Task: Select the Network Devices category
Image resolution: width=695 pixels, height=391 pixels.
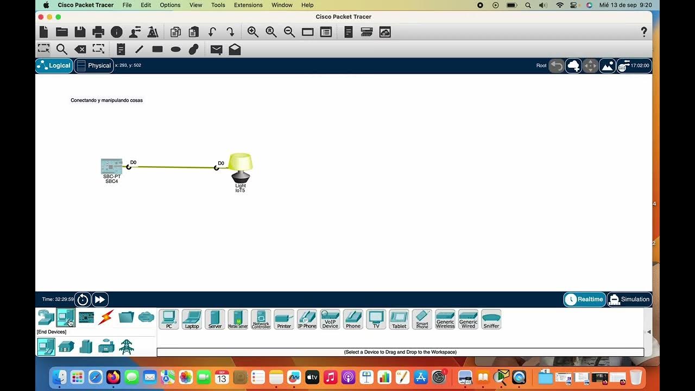Action: tap(46, 318)
